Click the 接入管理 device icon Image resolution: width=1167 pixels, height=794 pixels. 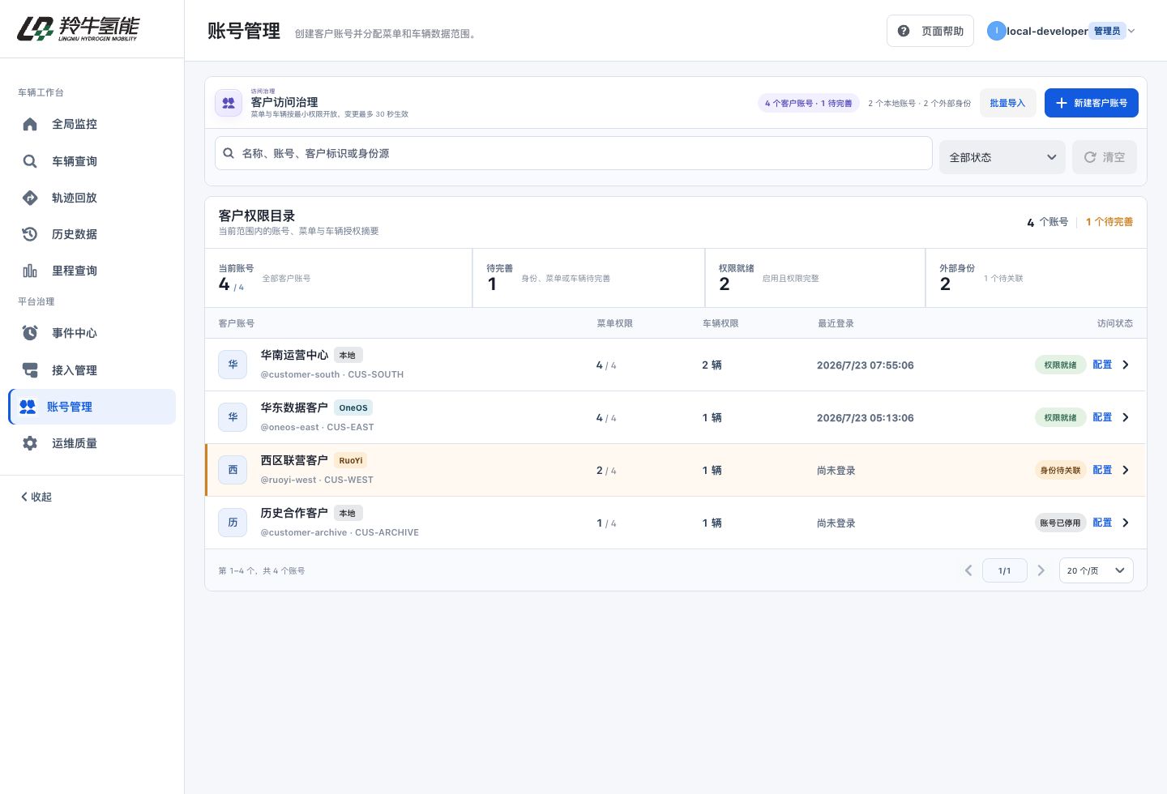tap(30, 370)
